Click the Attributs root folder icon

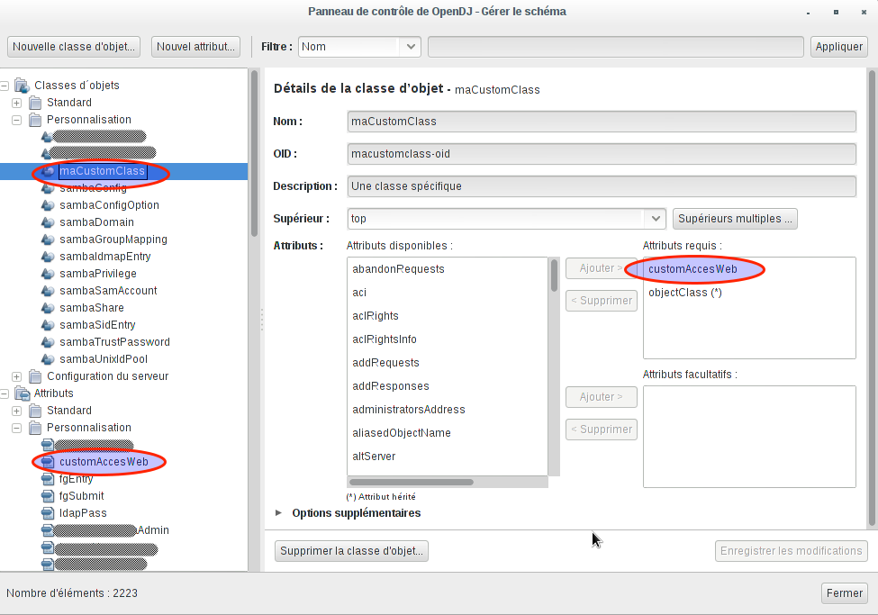coord(22,393)
